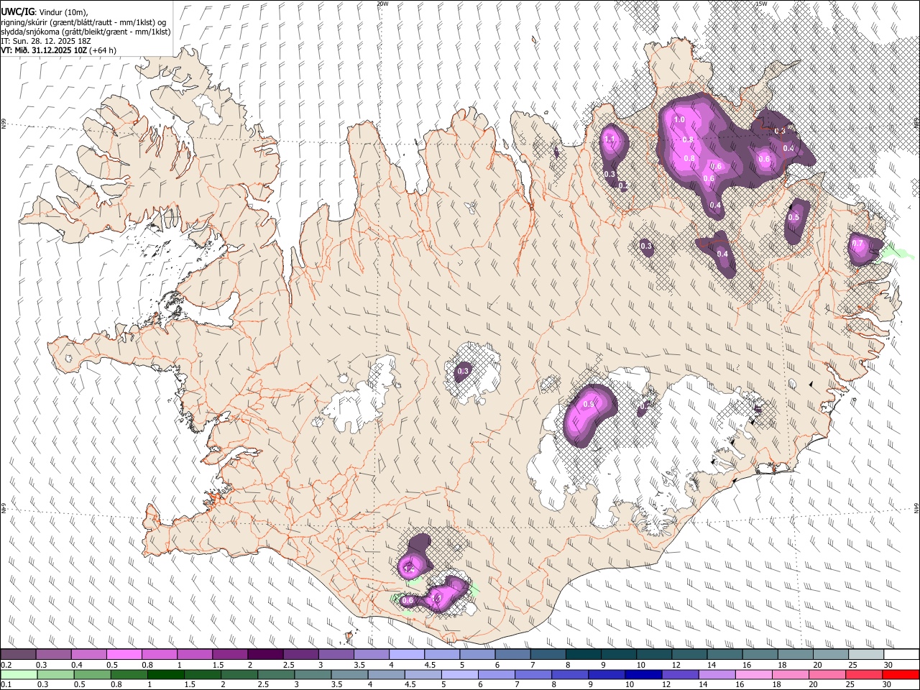Click the '1.1' precipitation value label
This screenshot has width=920, height=690.
coord(609,139)
